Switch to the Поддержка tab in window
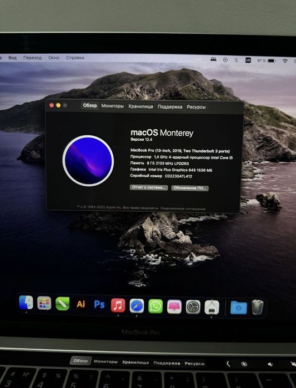 click(170, 107)
